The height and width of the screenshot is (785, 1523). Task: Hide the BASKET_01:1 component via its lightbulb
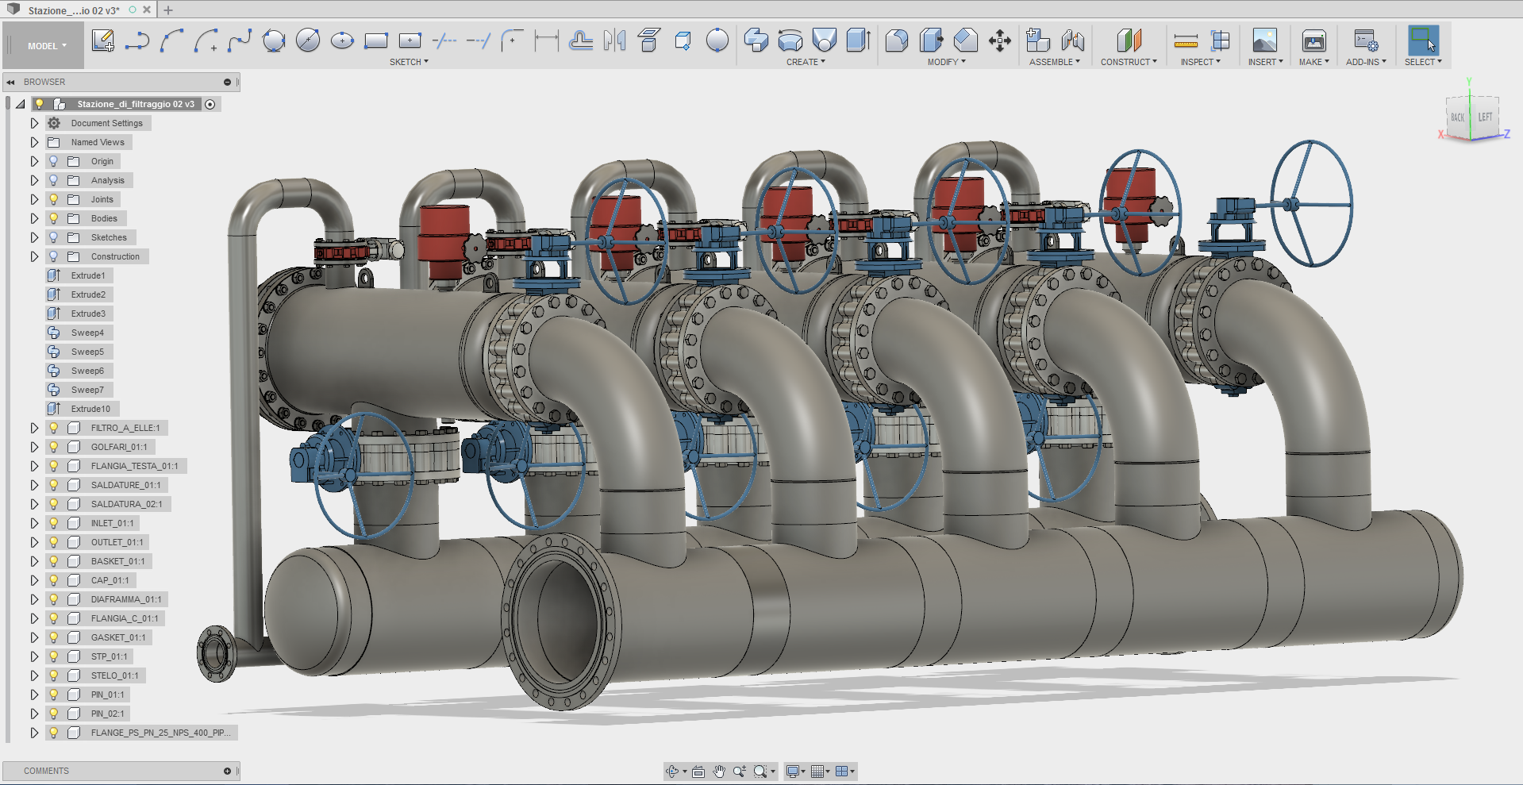point(54,561)
